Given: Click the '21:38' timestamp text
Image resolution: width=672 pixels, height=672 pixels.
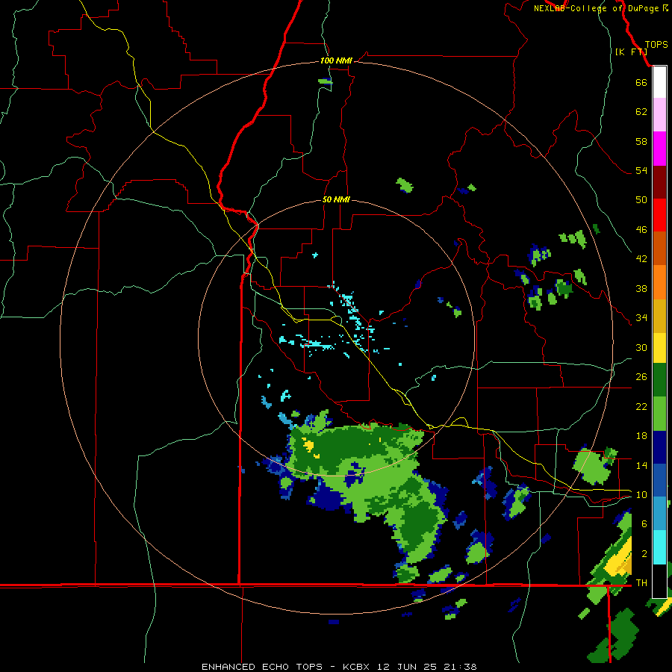Looking at the screenshot, I should tap(461, 667).
